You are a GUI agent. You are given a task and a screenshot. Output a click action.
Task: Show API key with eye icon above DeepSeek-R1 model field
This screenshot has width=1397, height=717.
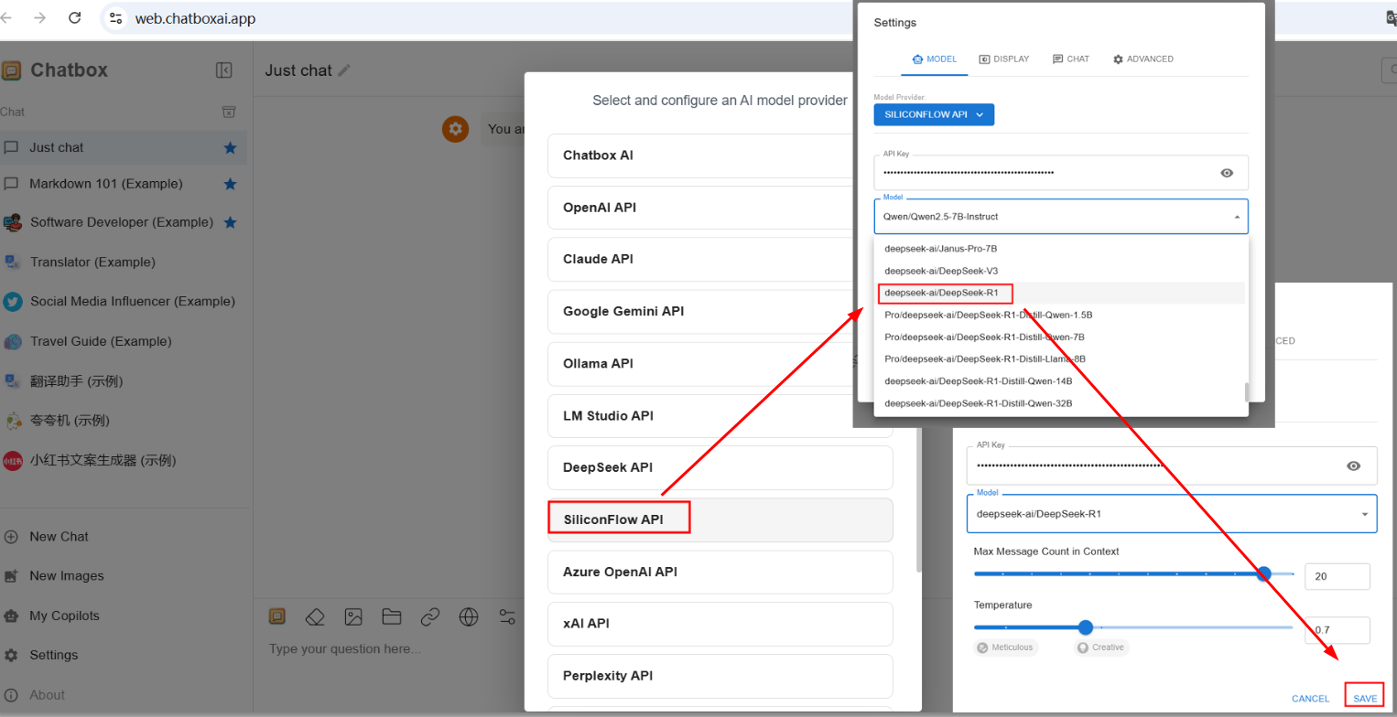1354,466
